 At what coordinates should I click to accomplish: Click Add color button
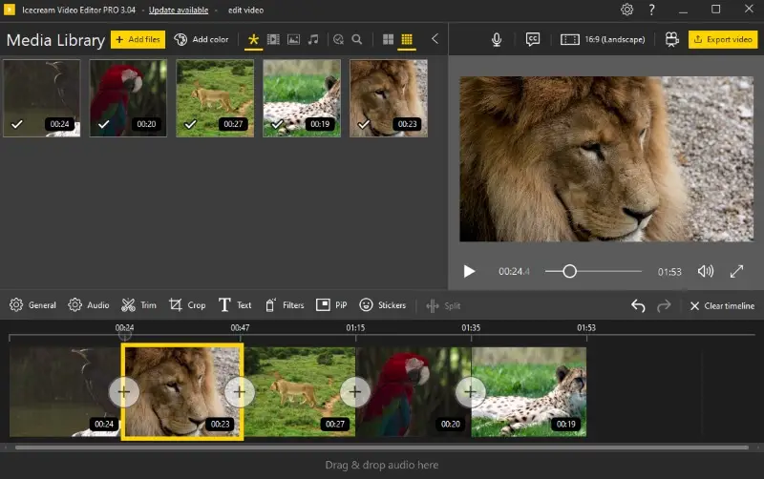click(x=202, y=39)
